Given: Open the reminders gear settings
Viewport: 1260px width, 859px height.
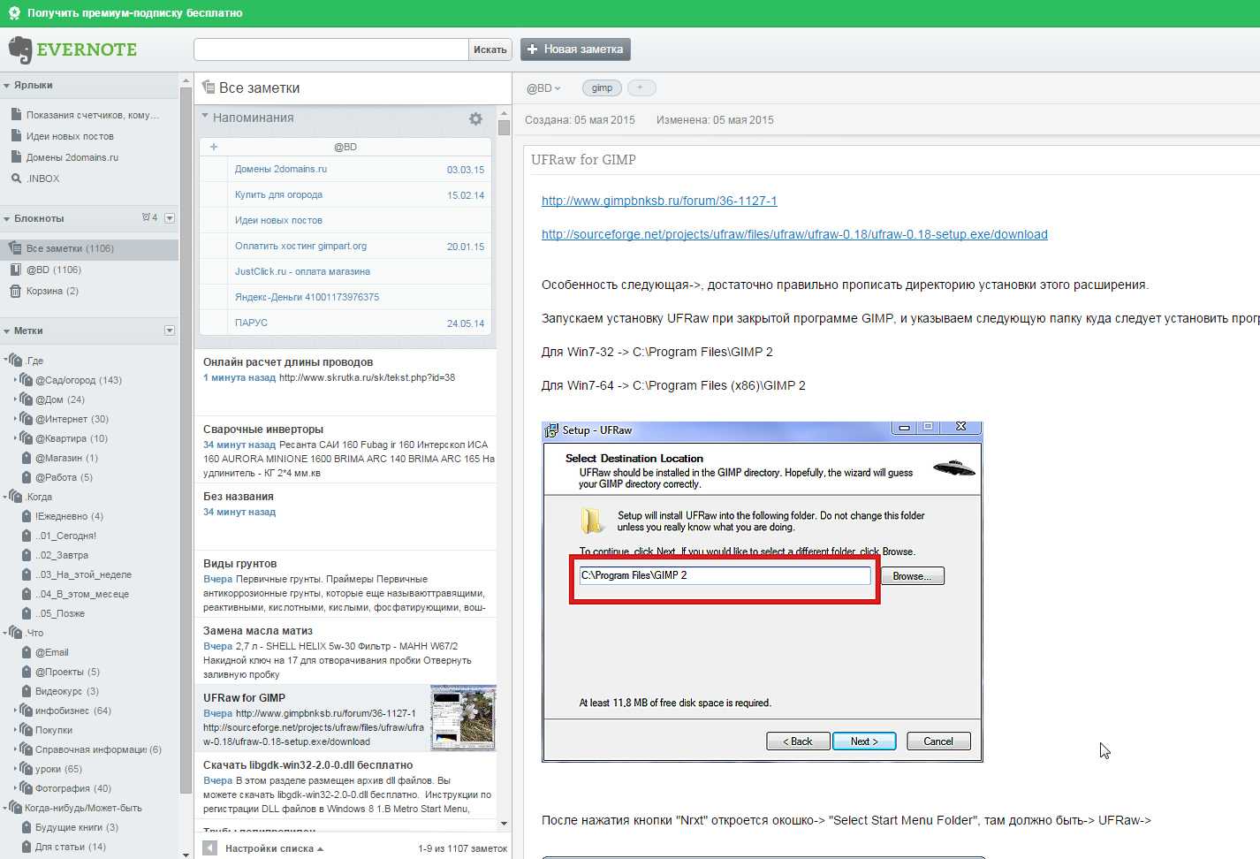Looking at the screenshot, I should pos(475,118).
